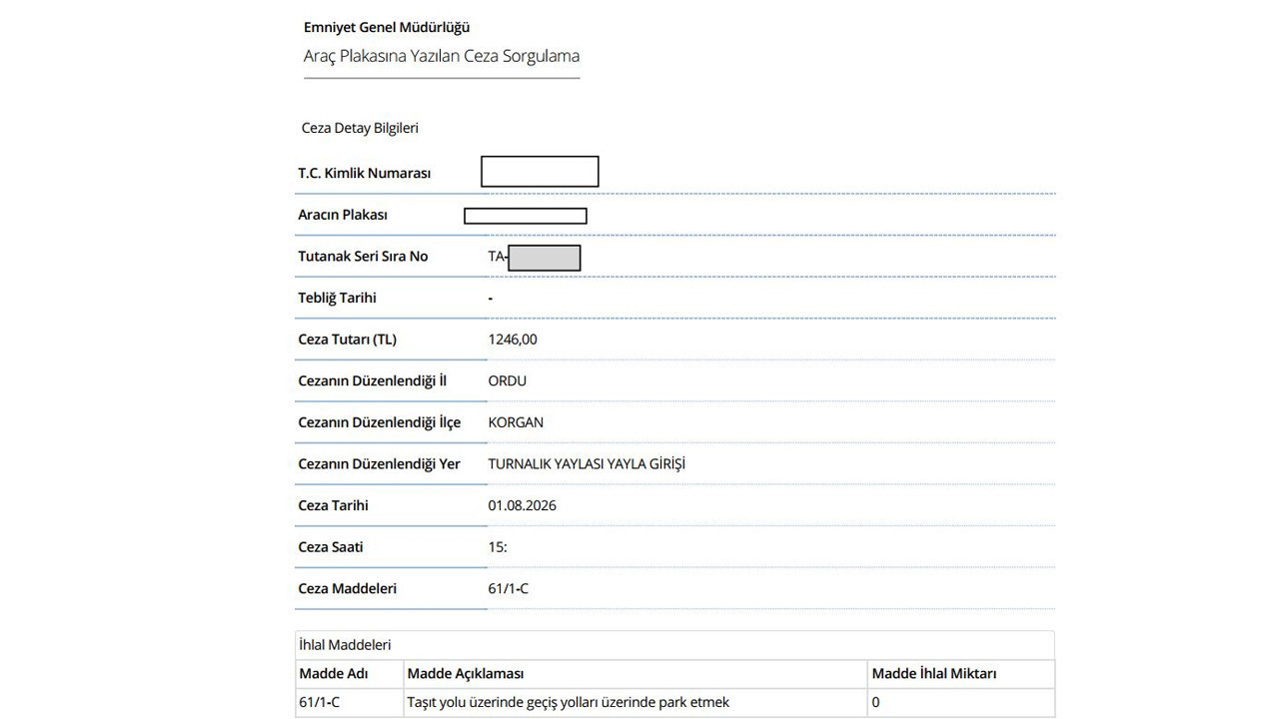
Task: Click the Ceza Detay Bilgileri section label
Action: [360, 129]
